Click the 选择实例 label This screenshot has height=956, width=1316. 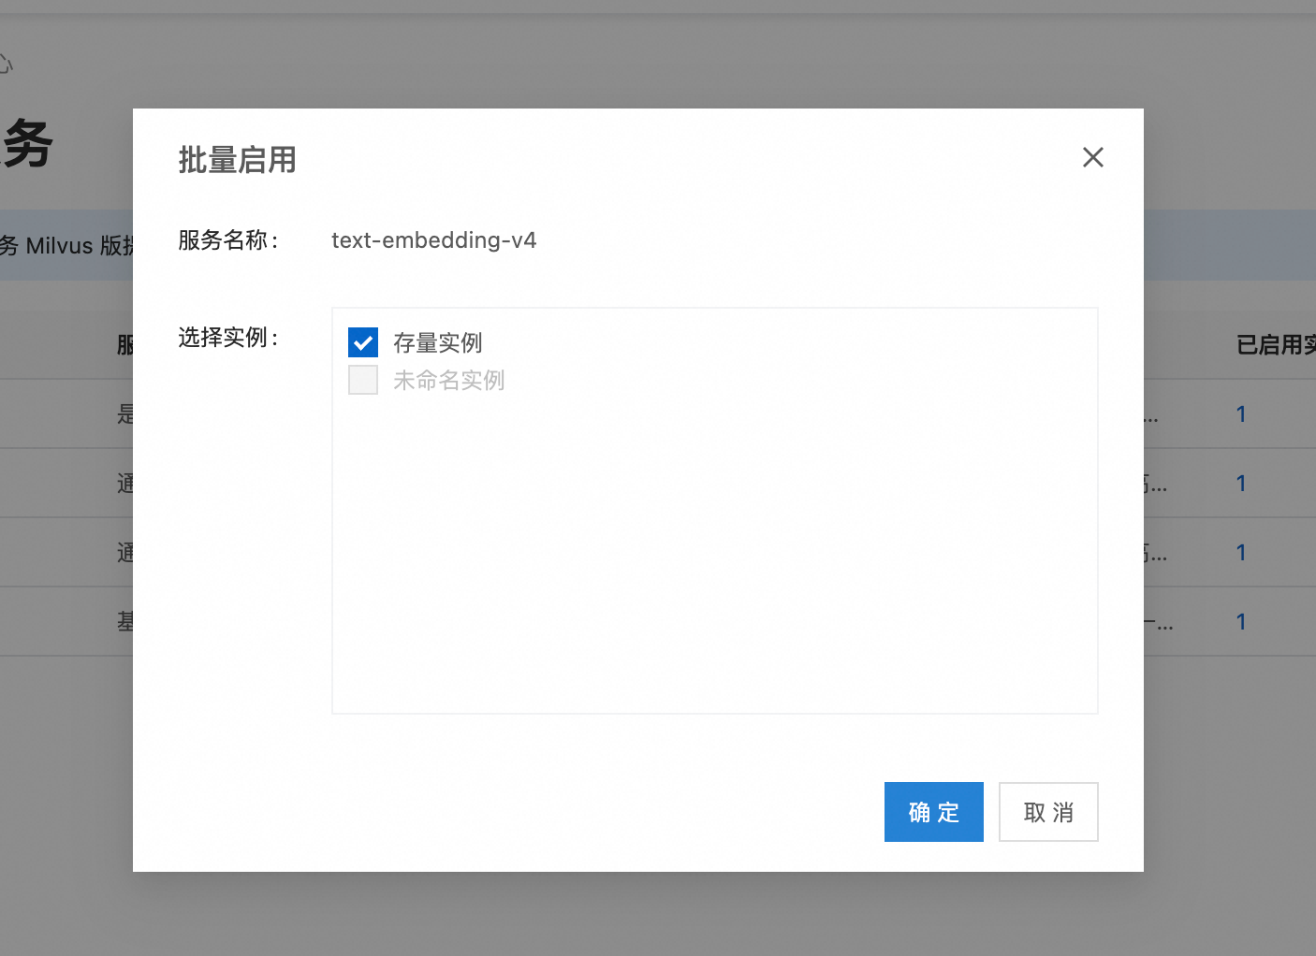coord(228,338)
